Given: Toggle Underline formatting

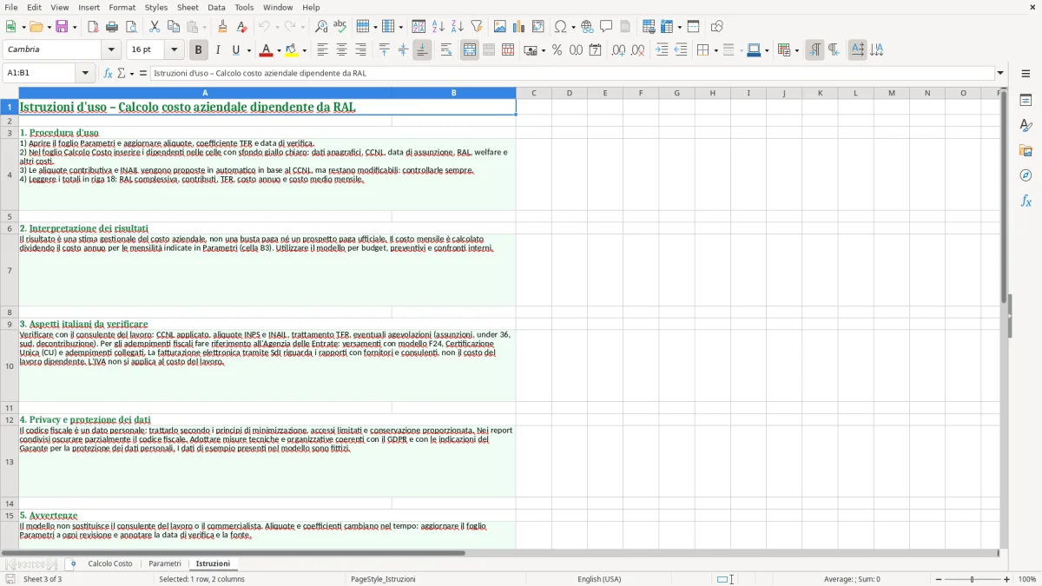Looking at the screenshot, I should 235,50.
